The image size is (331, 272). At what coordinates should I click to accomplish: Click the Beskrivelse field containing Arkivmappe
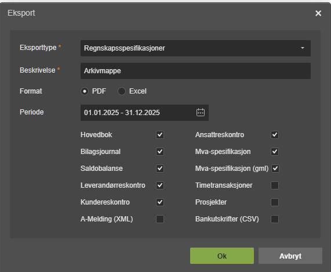tap(195, 71)
